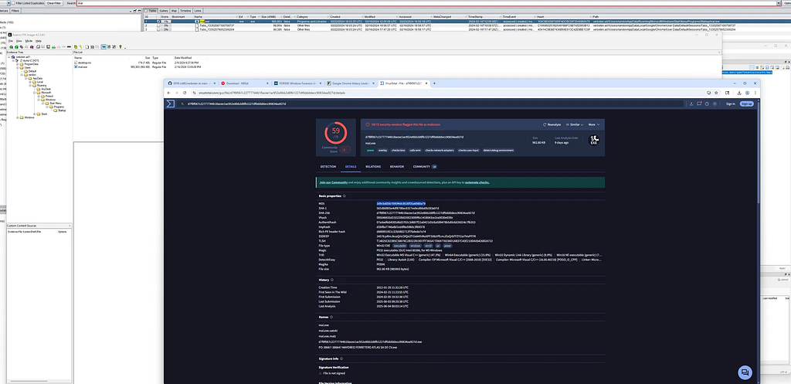Viewport: 791px width, 384px height.
Task: Click the desktop.ini file icon in FTK list
Action: (76, 63)
